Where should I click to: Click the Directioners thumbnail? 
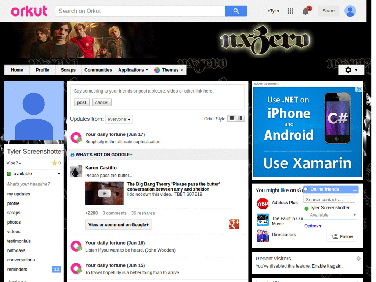[x=263, y=236]
